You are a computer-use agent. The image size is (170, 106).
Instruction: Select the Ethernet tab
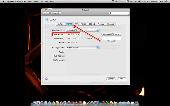[110, 24]
